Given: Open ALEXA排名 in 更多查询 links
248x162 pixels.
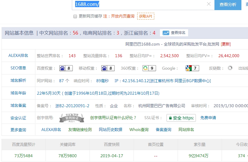Looking at the screenshot, I should [x=51, y=130].
